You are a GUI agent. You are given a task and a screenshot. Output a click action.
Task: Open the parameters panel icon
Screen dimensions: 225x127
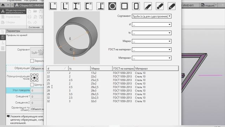3,37
